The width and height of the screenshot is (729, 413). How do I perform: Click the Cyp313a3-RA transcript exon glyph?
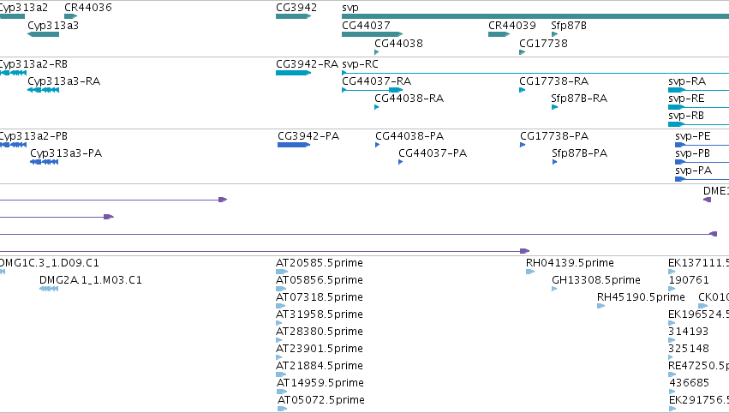pos(43,90)
